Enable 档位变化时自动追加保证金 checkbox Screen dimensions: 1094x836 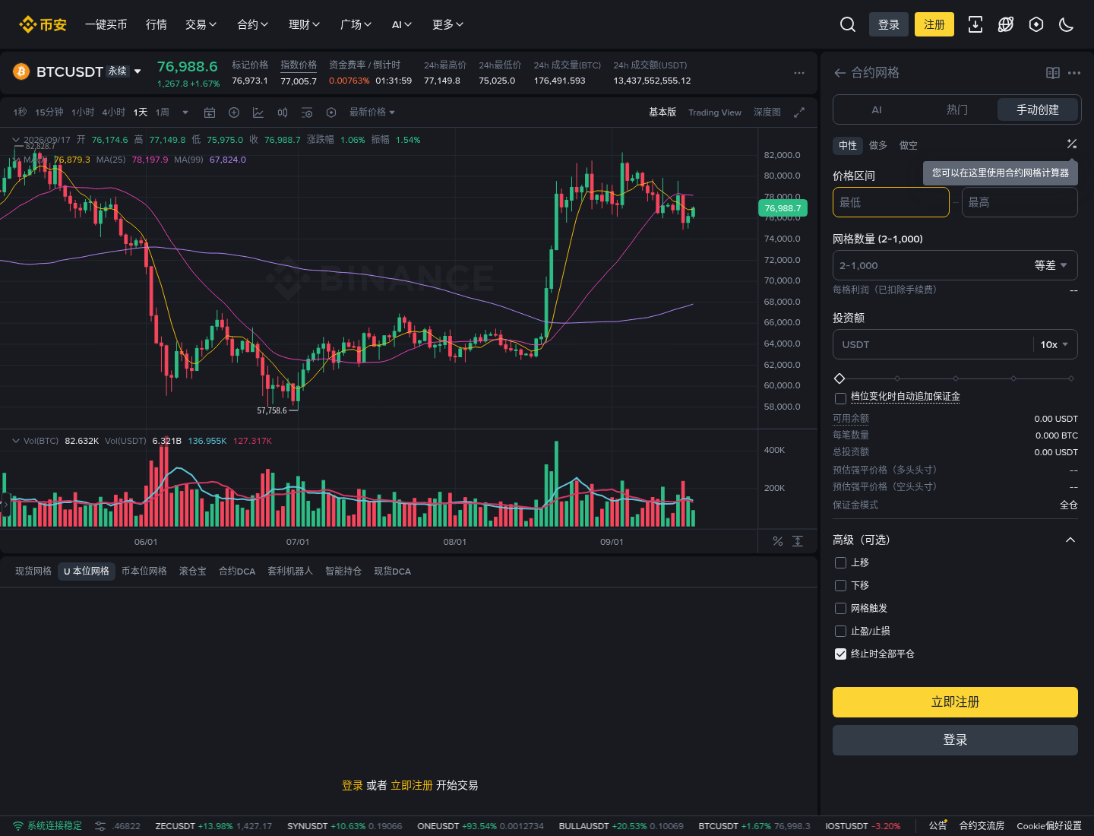point(840,398)
